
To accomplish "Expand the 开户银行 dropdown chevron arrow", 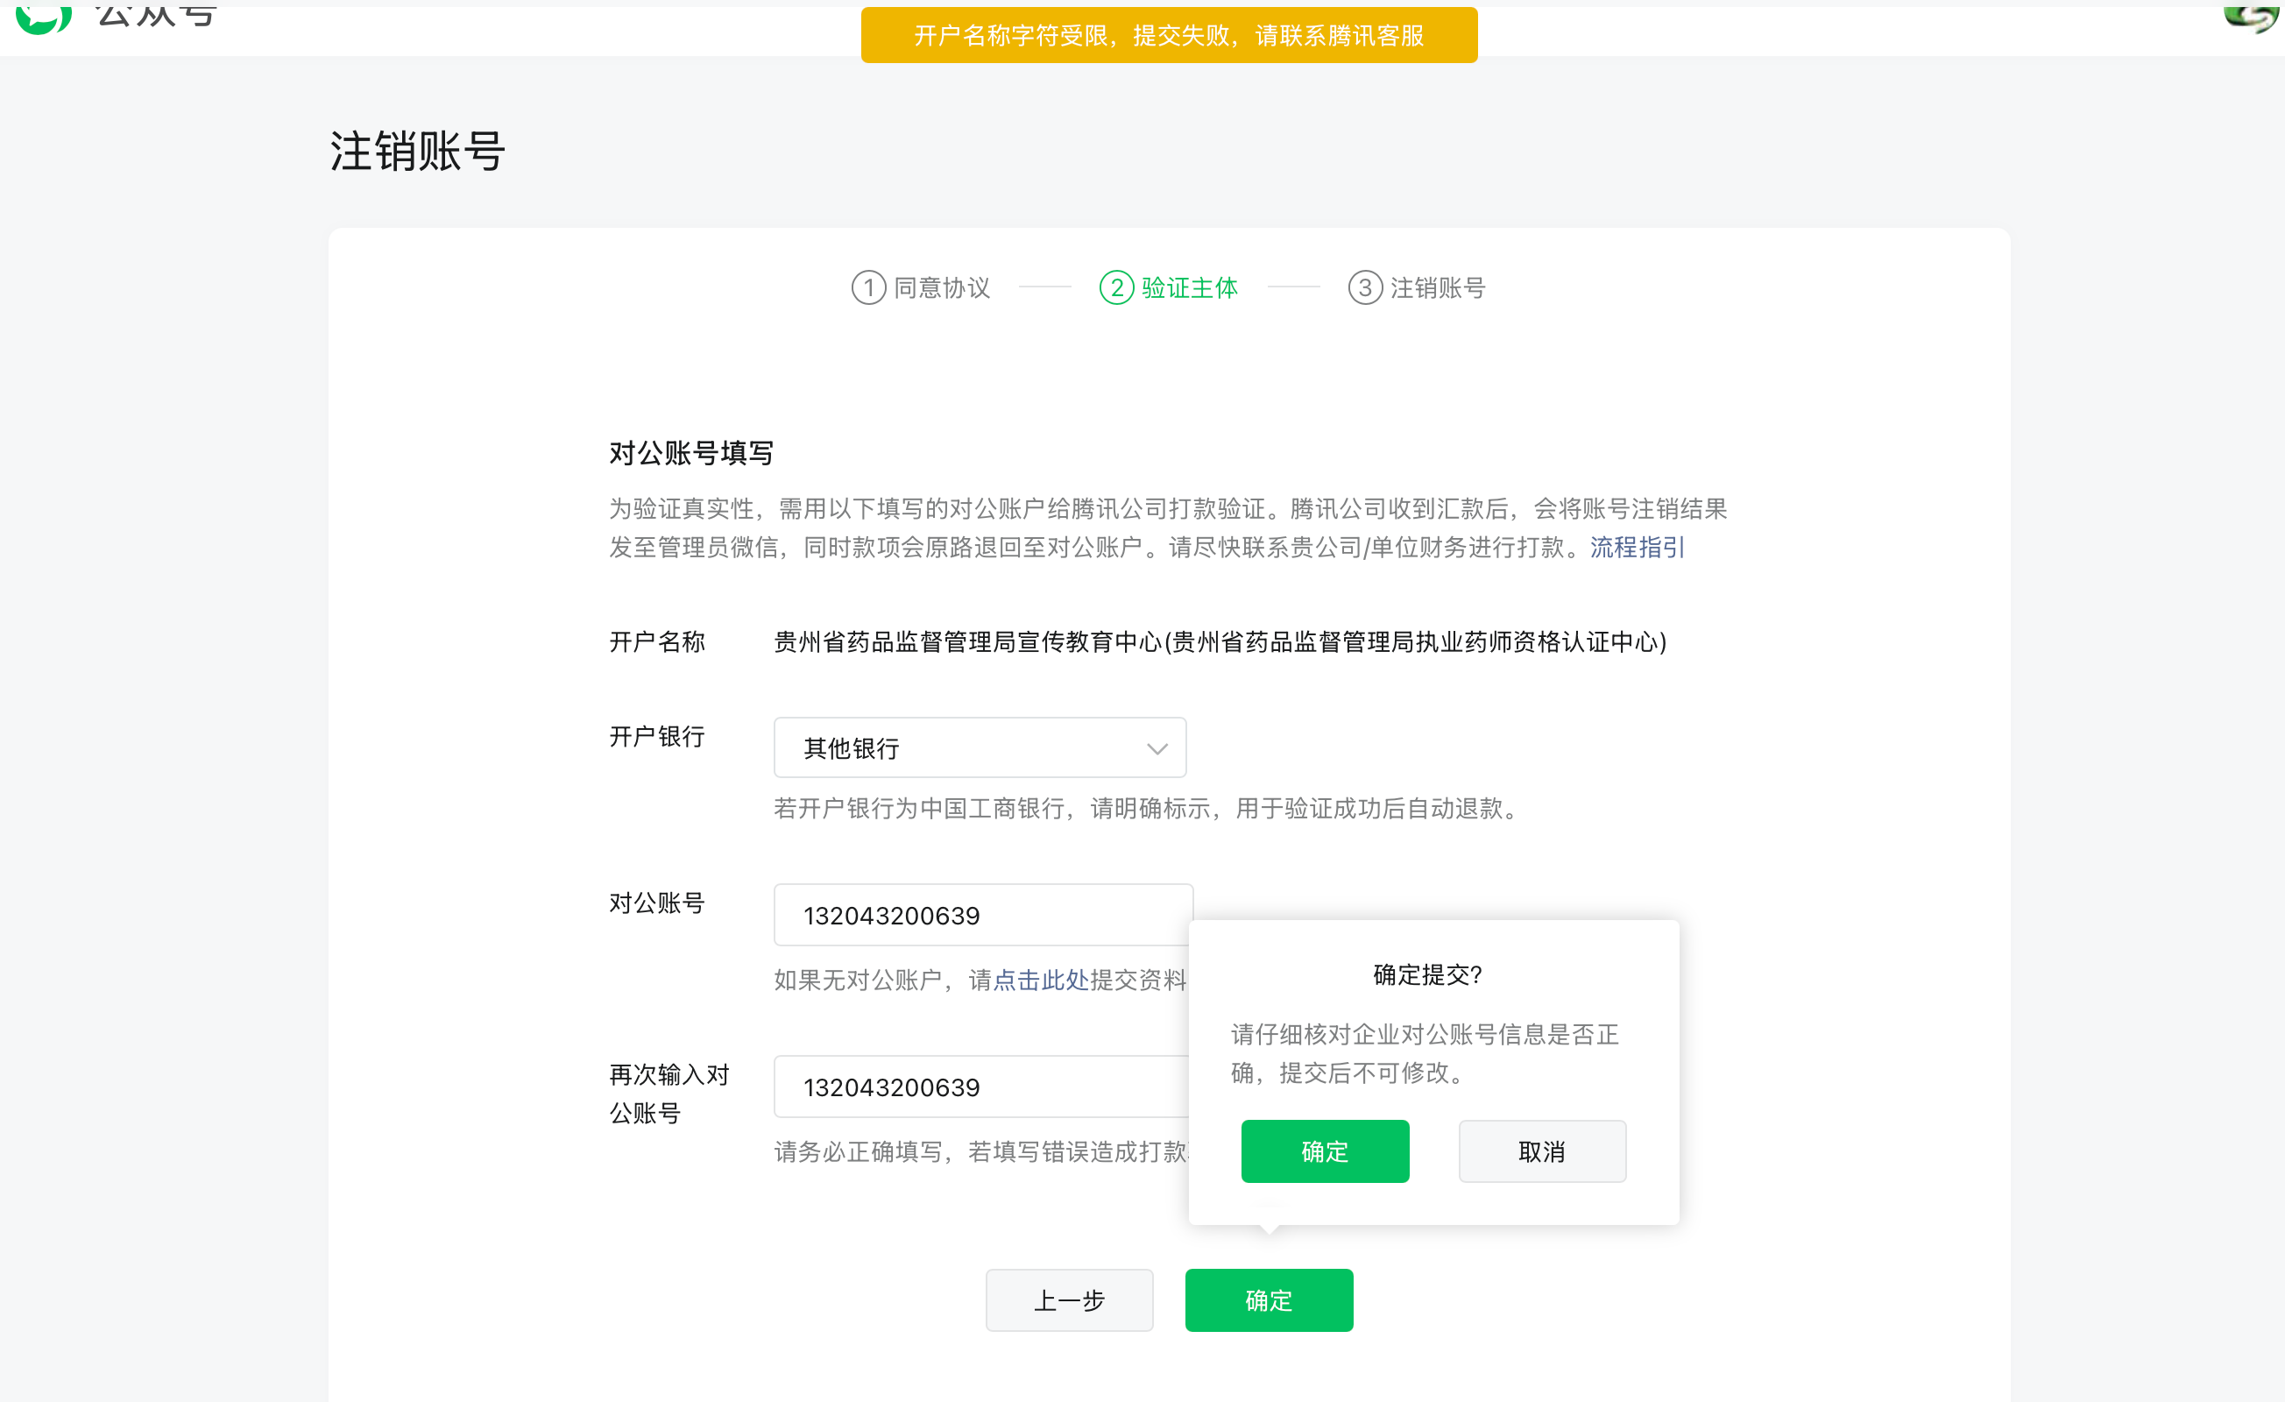I will click(x=1157, y=748).
